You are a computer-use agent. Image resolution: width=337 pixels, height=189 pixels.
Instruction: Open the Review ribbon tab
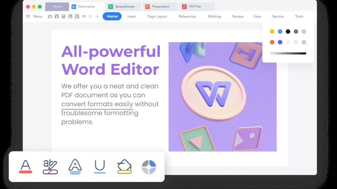[237, 16]
